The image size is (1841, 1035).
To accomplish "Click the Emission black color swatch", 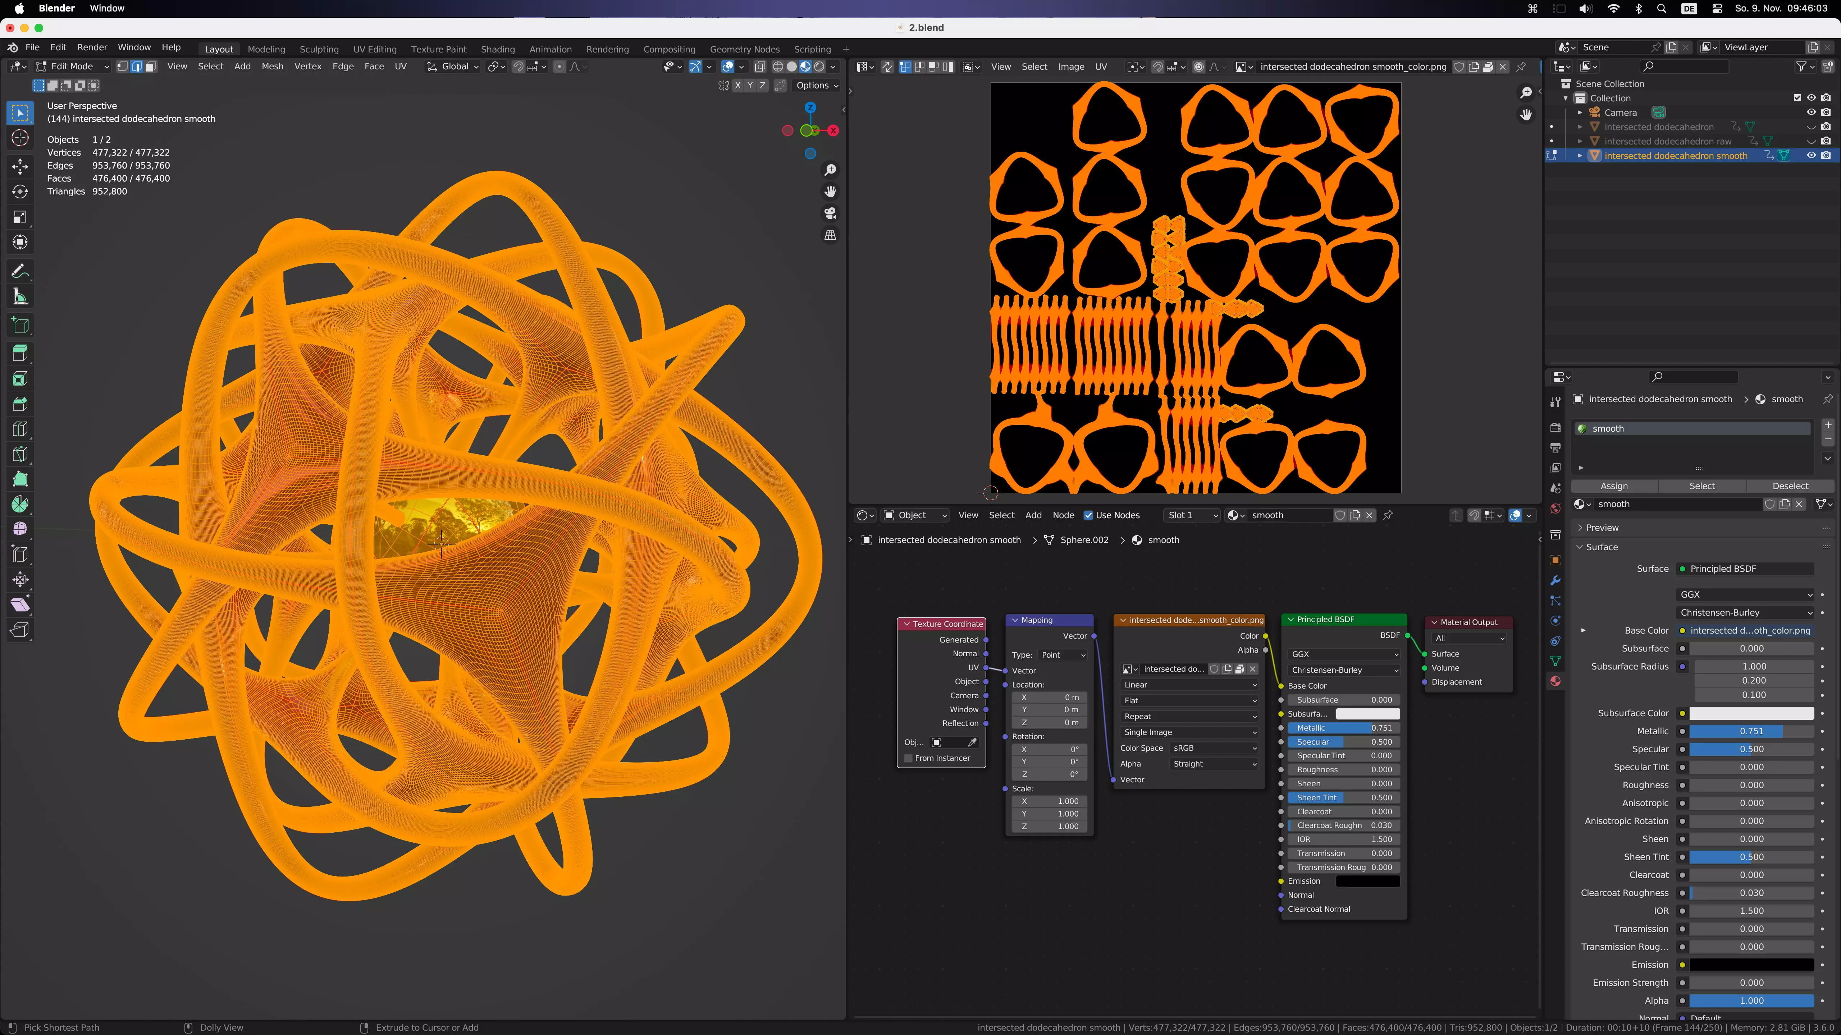I will (1751, 965).
